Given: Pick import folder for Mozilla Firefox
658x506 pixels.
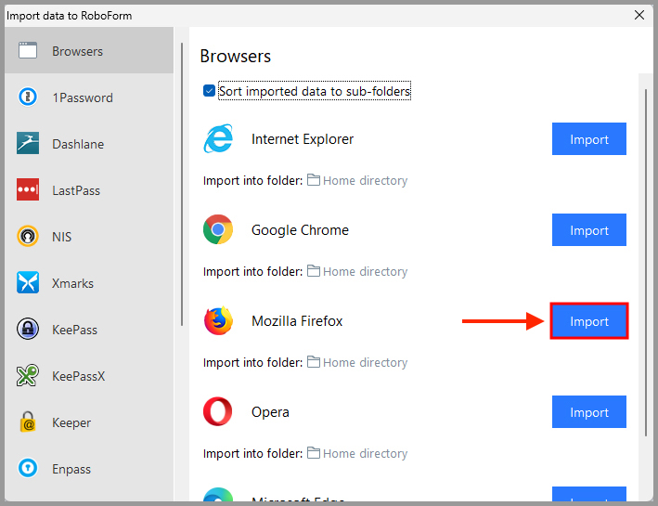Looking at the screenshot, I should (357, 363).
